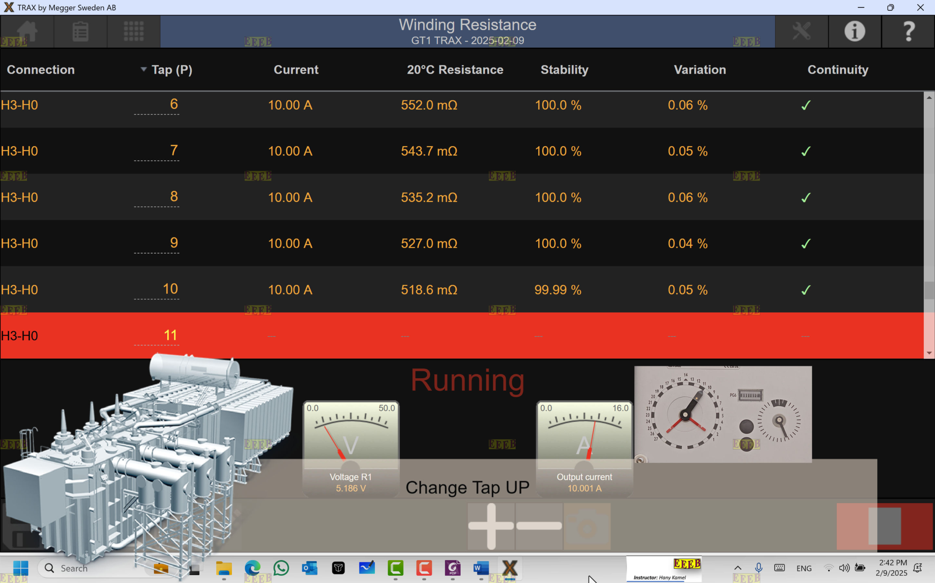Open the wrench tools settings icon
935x583 pixels.
pos(801,31)
